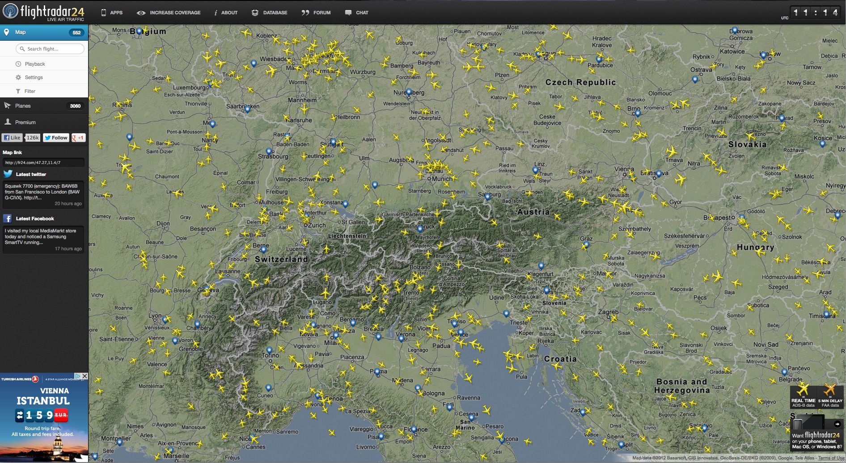
Task: Select the Saarbrücken airport pin
Action: click(x=247, y=109)
